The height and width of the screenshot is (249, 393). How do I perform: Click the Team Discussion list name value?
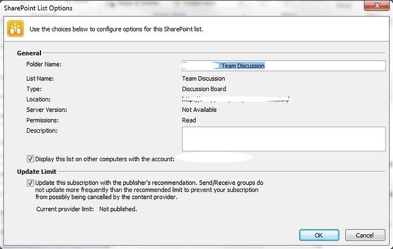[x=203, y=79]
